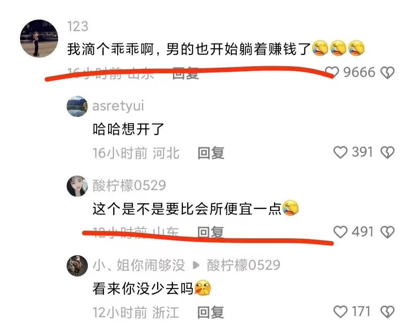The width and height of the screenshot is (416, 330).
Task: Open user 123's profile avatar
Action: (x=39, y=39)
